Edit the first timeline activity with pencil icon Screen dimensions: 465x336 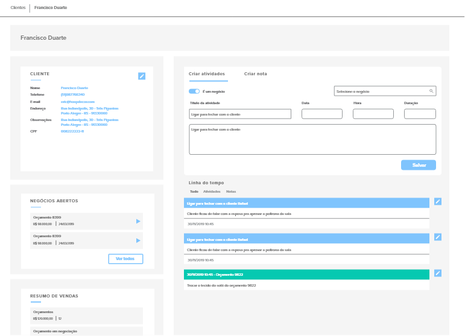(438, 201)
